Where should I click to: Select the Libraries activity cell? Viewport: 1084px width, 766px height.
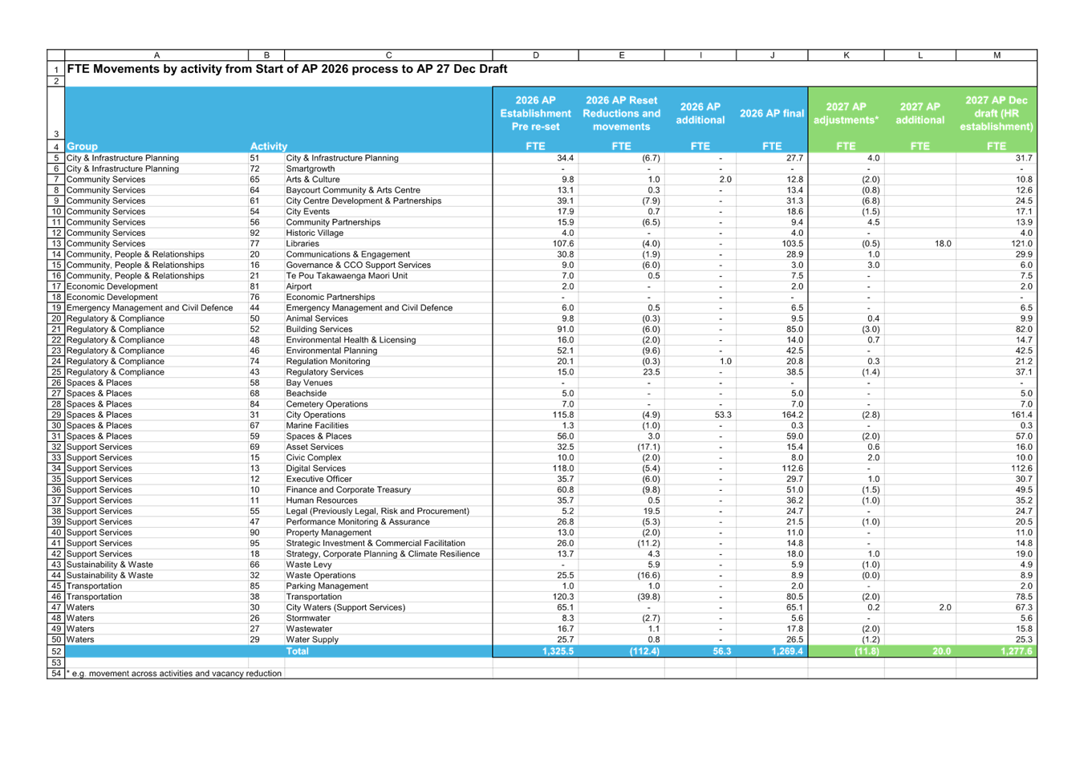point(303,244)
